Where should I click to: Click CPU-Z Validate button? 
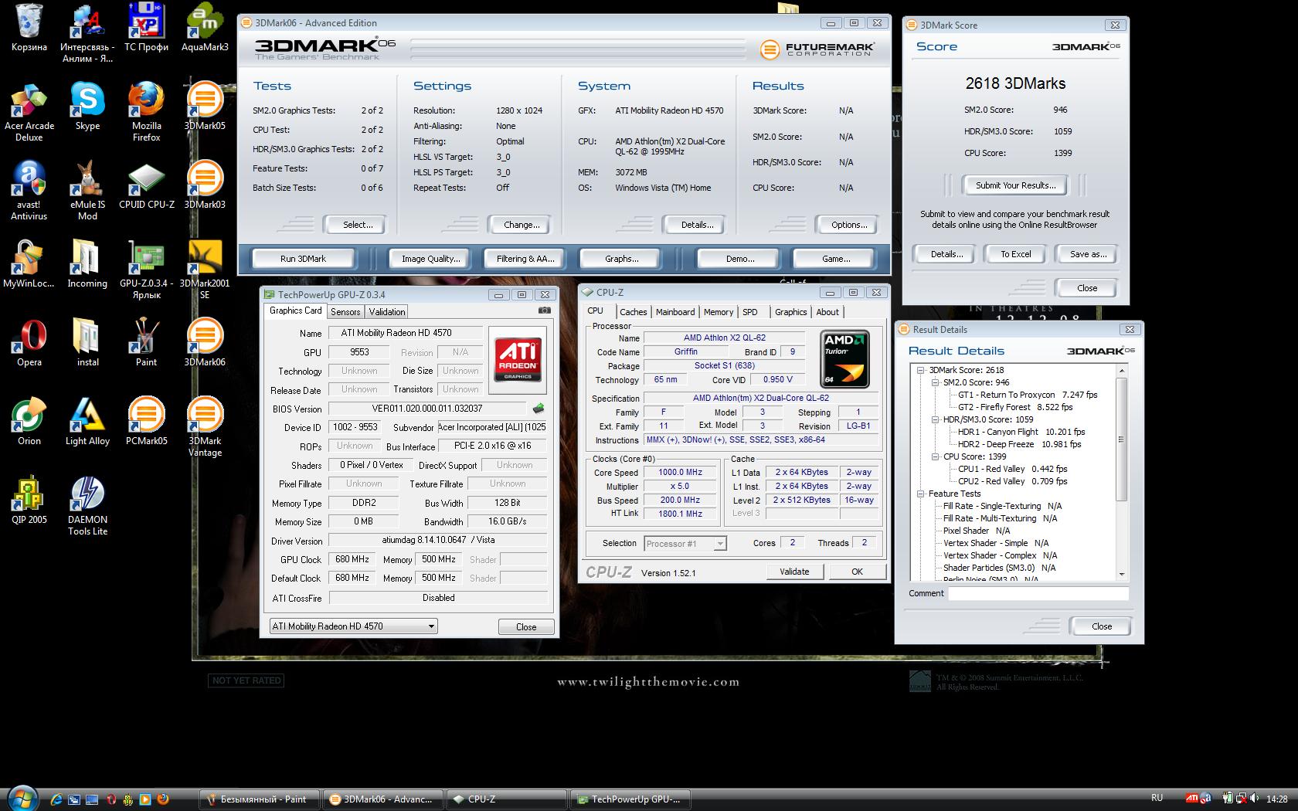coord(794,572)
